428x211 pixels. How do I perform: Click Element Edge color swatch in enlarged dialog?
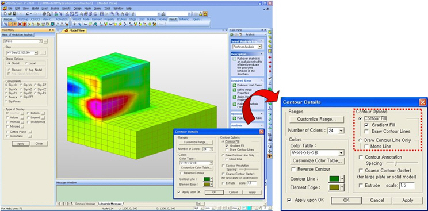click(x=334, y=187)
